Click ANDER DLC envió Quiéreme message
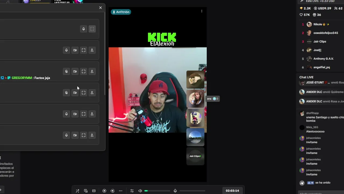 point(322,92)
